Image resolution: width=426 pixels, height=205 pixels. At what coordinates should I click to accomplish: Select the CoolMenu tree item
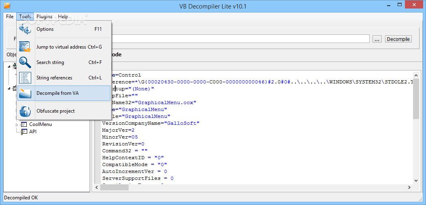[x=41, y=124]
